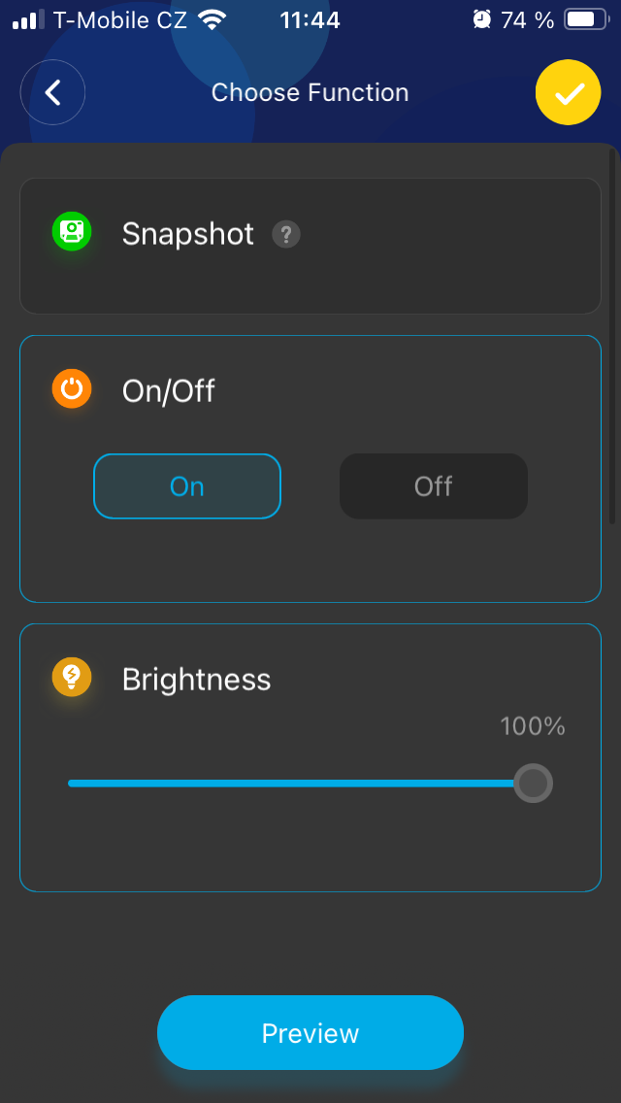This screenshot has width=621, height=1103.
Task: Tap the Choose Function header title
Action: (310, 92)
